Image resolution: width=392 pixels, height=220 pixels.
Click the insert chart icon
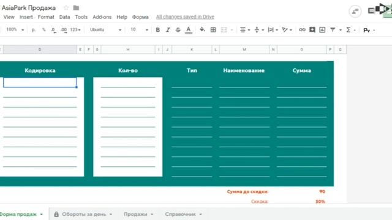[x=322, y=30]
